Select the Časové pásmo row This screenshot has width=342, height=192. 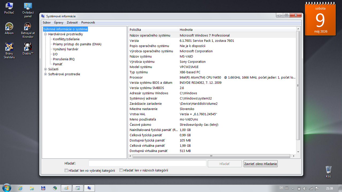pyautogui.click(x=212, y=125)
